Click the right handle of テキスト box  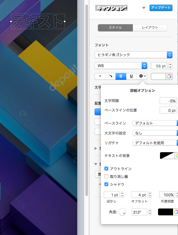click(64, 21)
